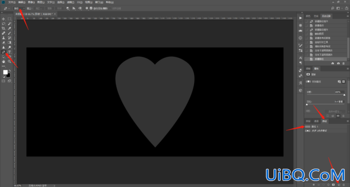The width and height of the screenshot is (350, 187).
Task: Switch to the 色板 panel tab
Action: 316,16
